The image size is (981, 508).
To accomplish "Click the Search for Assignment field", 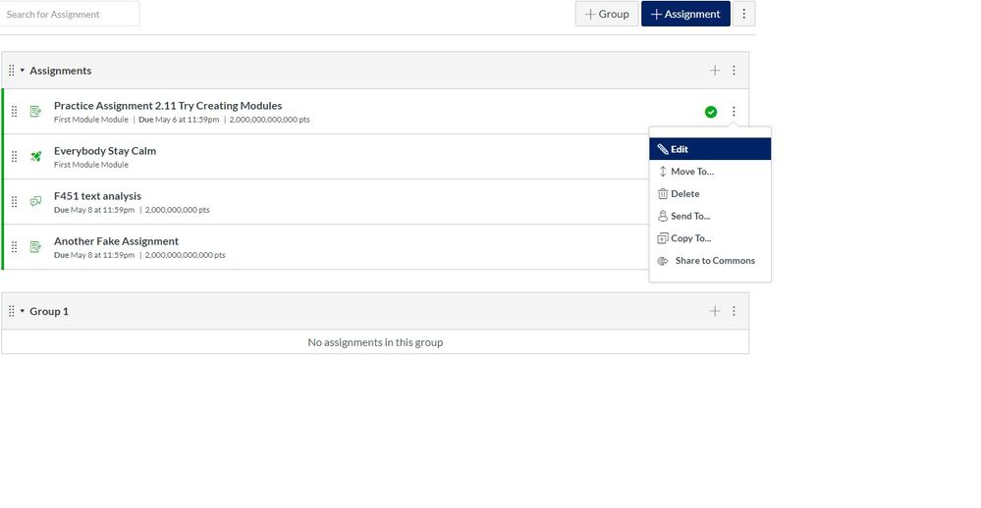I will coord(70,15).
